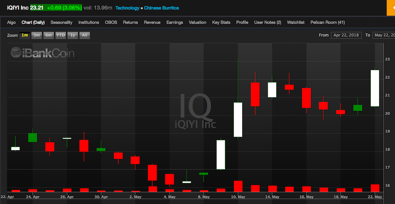Viewport: 395px width, 204px height.
Task: Click the 16. May axis label
Action: tap(307, 197)
